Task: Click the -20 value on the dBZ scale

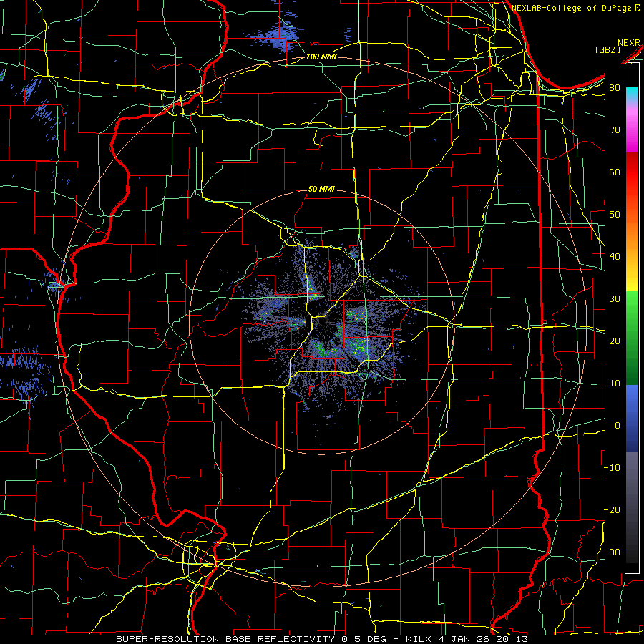Action: [x=612, y=509]
